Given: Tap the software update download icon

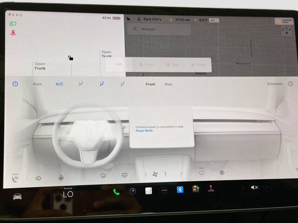Looking at the screenshot, I should (171, 20).
